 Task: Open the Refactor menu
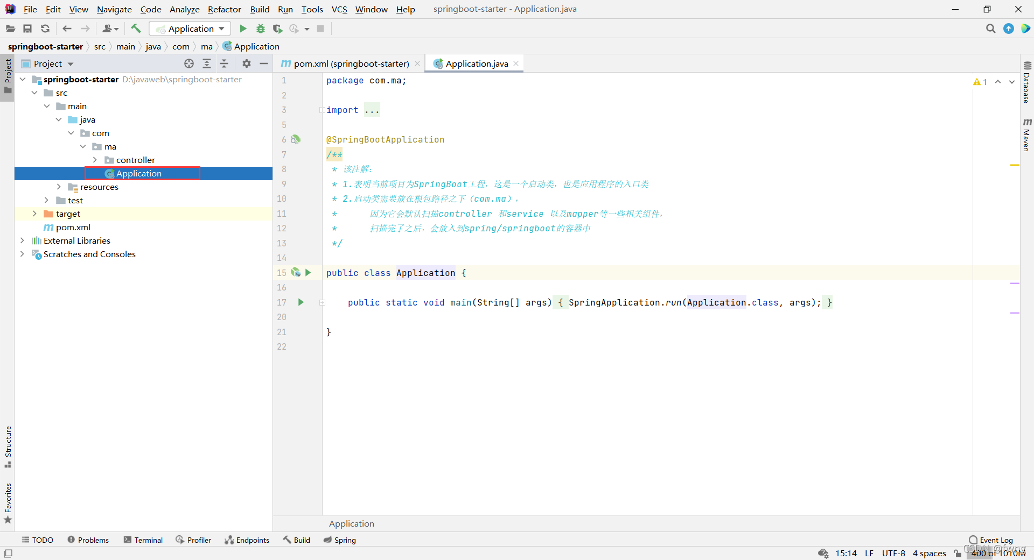[x=225, y=9]
